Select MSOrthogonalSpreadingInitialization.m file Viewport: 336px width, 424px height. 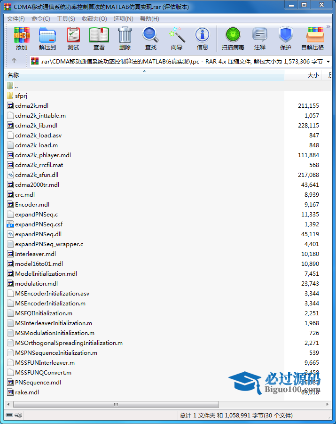pos(69,343)
